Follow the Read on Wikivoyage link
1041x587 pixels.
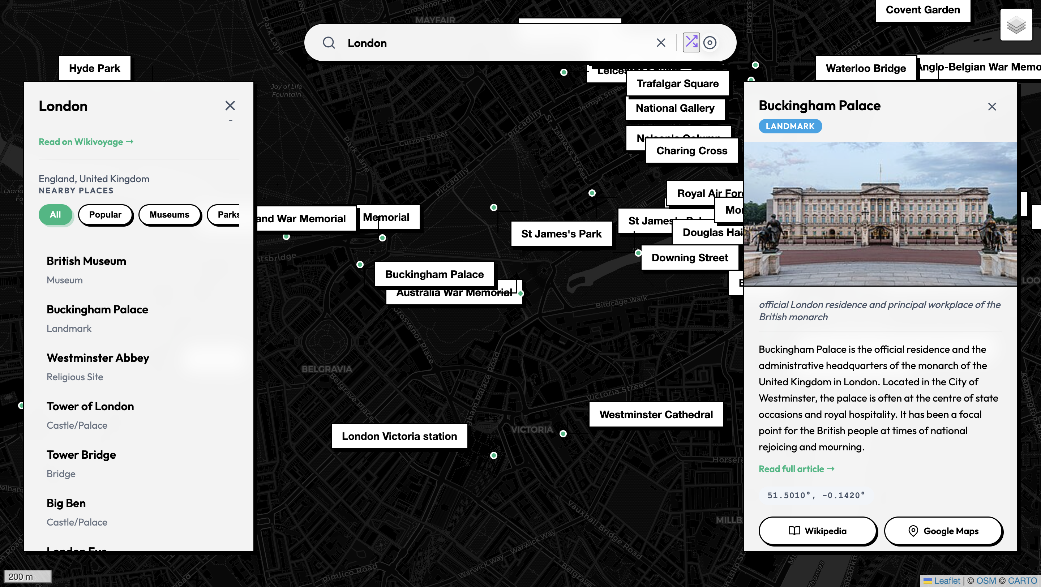[x=86, y=142]
